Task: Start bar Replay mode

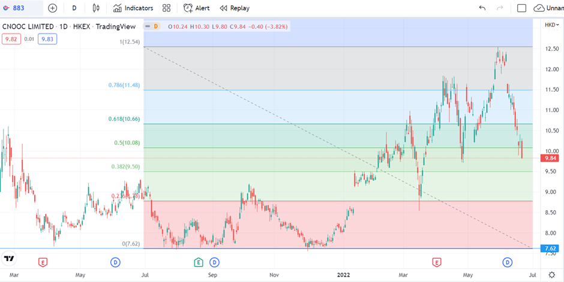Action: 235,8
